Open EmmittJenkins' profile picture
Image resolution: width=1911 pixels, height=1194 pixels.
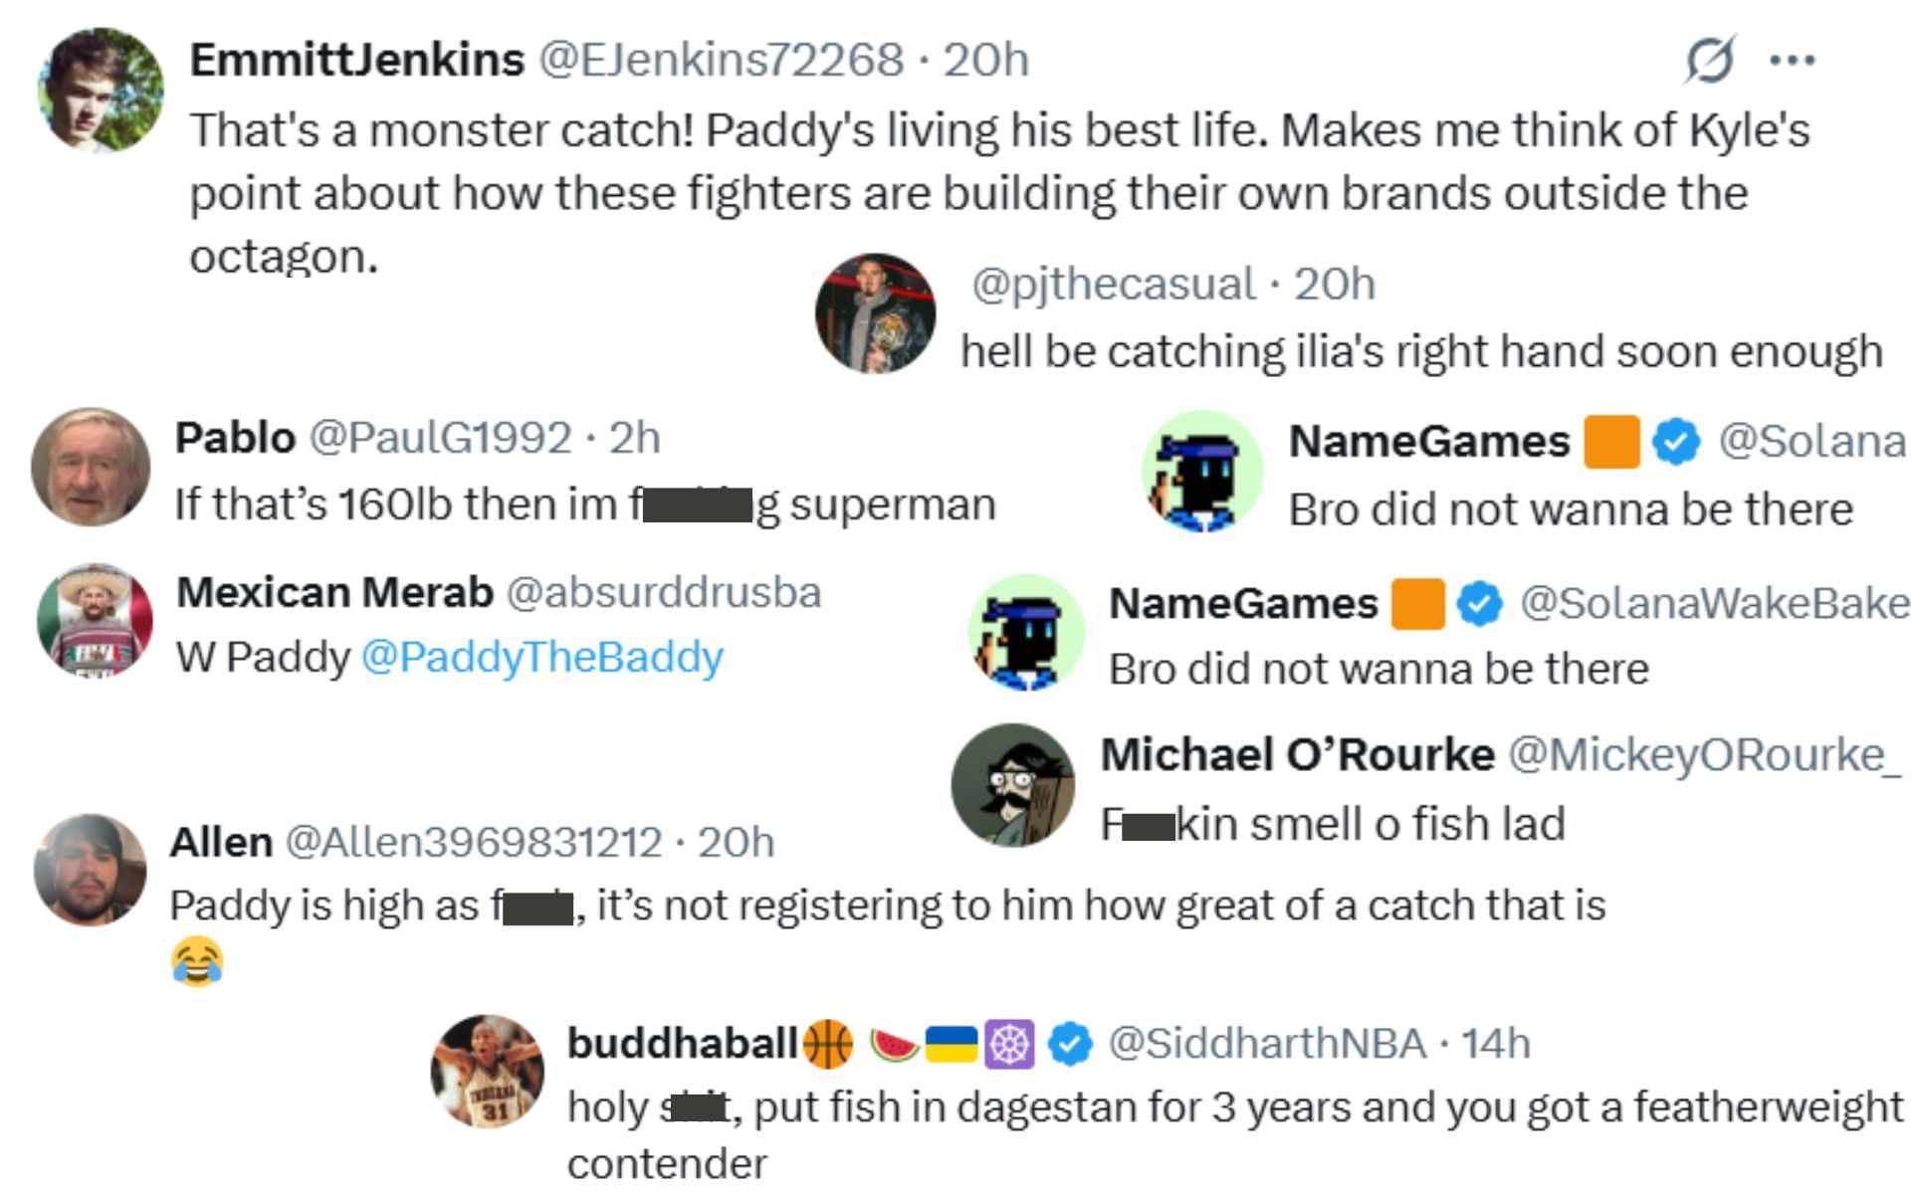click(x=101, y=91)
